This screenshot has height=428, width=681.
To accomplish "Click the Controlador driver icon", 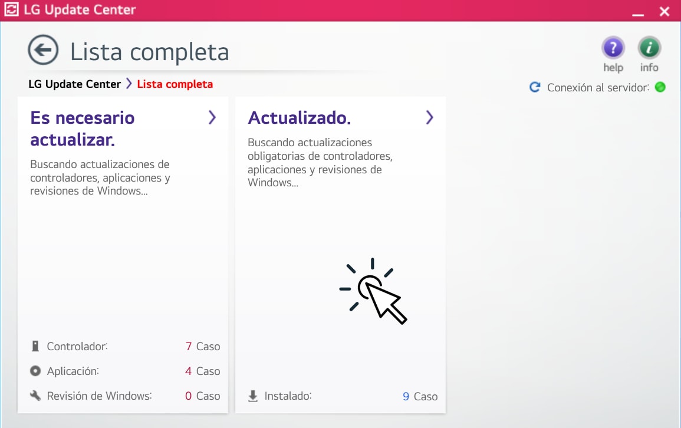I will pos(35,346).
